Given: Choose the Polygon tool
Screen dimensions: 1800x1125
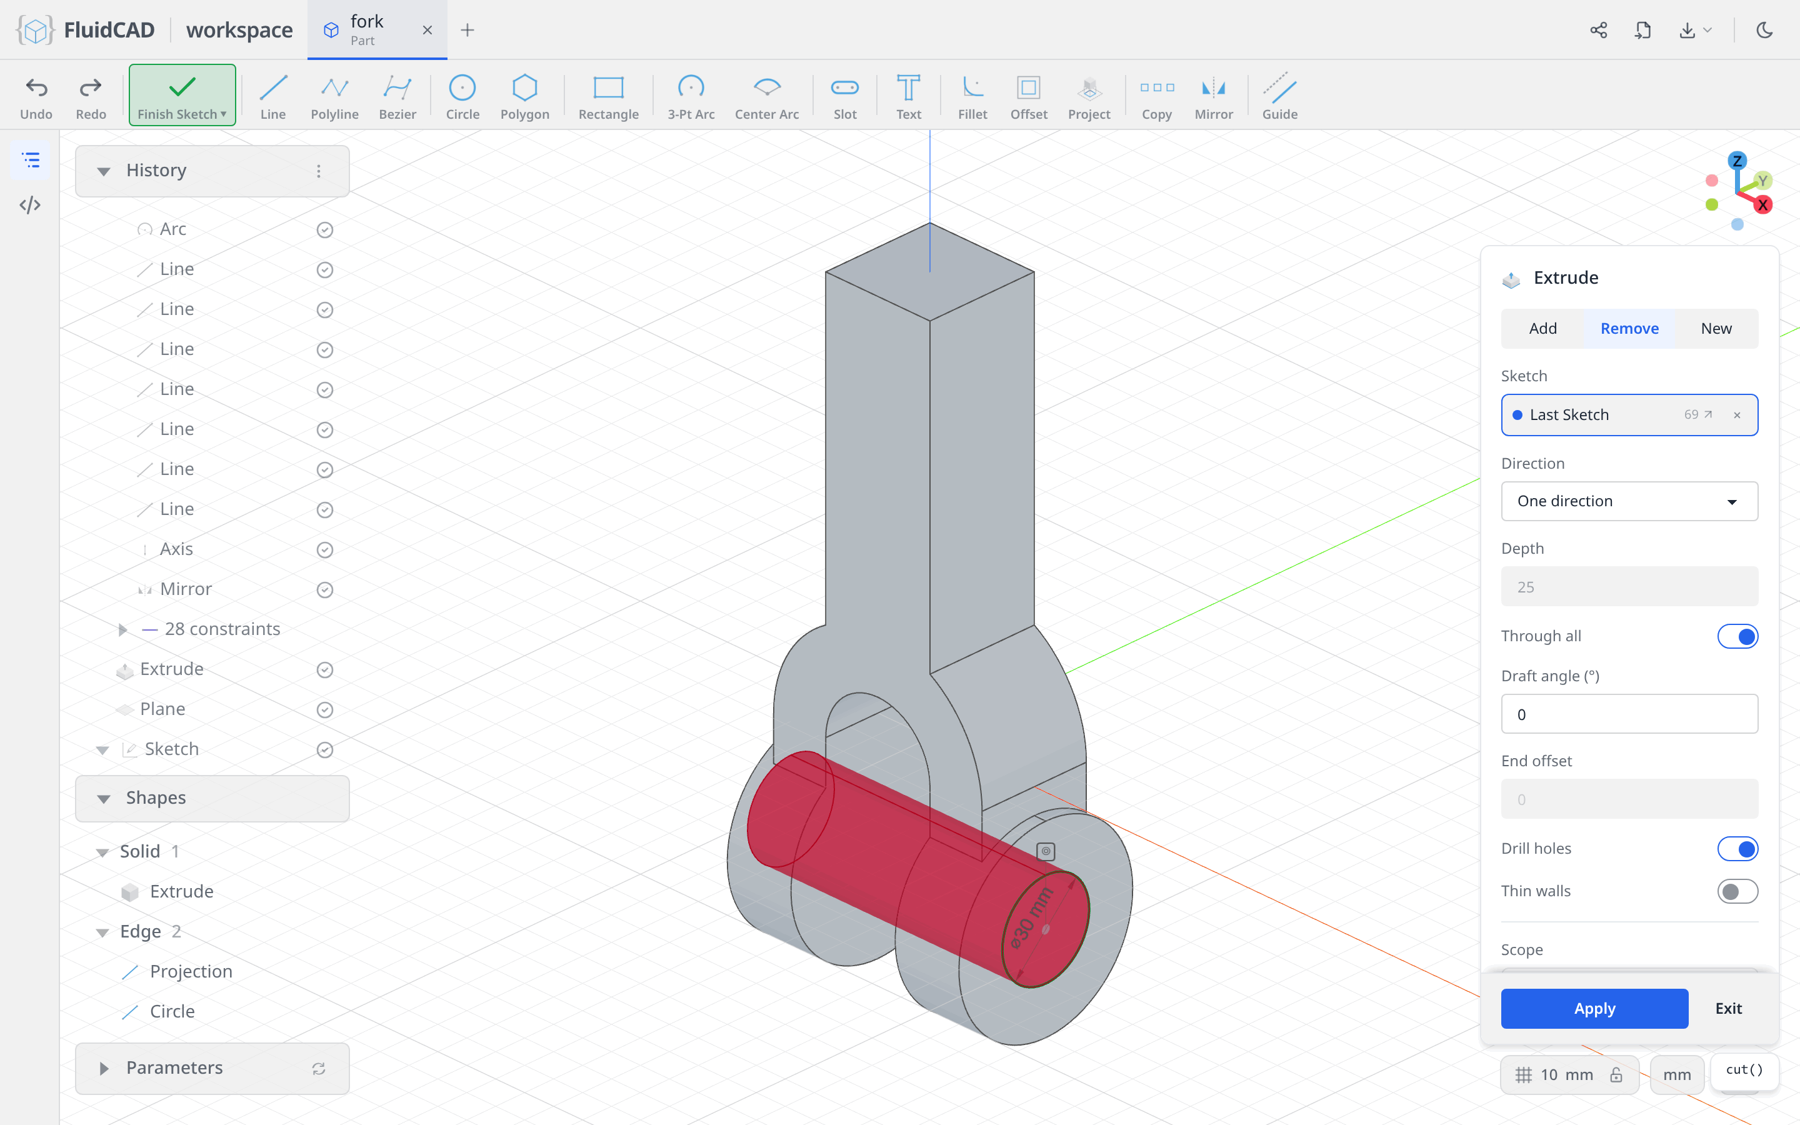Looking at the screenshot, I should (x=524, y=97).
